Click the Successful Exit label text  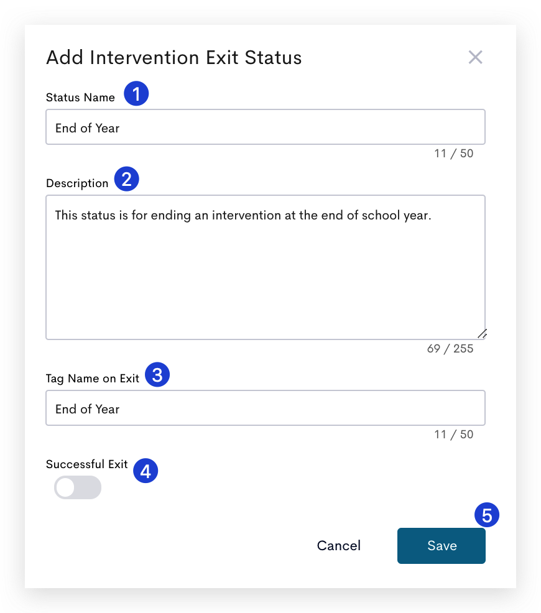(87, 464)
